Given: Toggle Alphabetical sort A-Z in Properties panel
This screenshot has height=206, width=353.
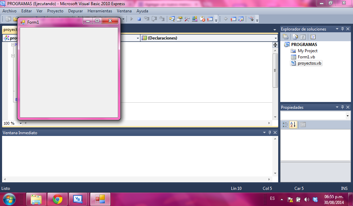Looking at the screenshot, I should point(293,125).
